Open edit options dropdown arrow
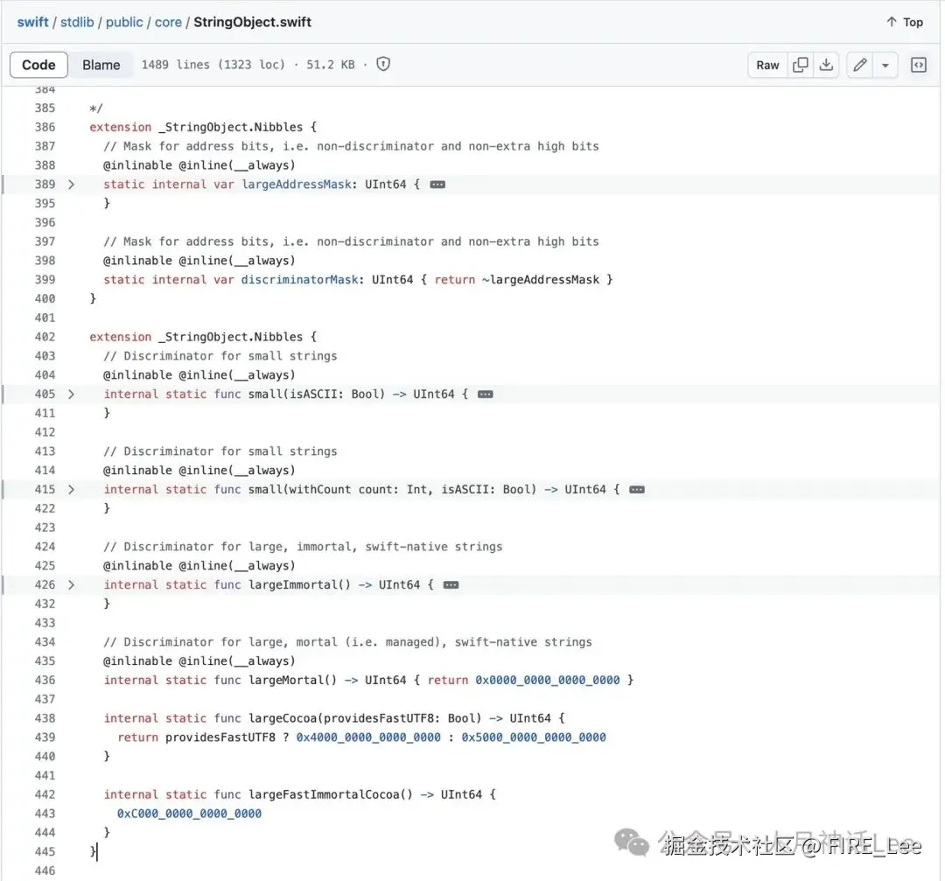This screenshot has height=881, width=945. (x=885, y=65)
